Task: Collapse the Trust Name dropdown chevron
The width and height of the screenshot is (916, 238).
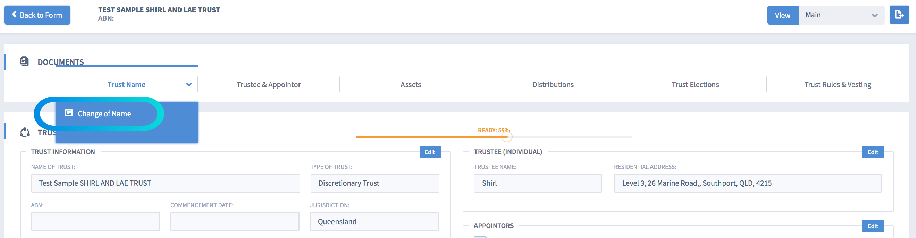Action: [189, 84]
